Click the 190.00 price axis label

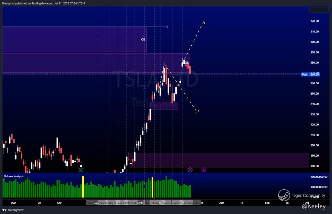(314, 156)
